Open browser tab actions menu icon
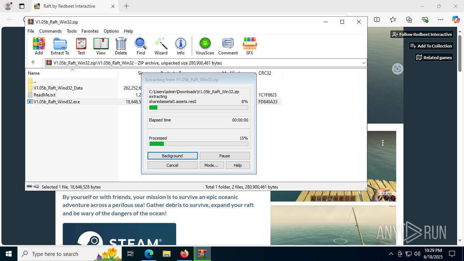The image size is (464, 261). pyautogui.click(x=22, y=6)
